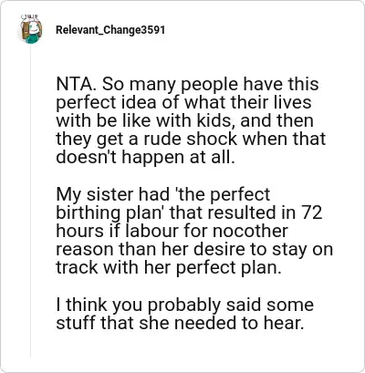Viewport: 365px width, 373px height.
Task: Click the words "birthing plan'" in comment
Action: click(110, 212)
